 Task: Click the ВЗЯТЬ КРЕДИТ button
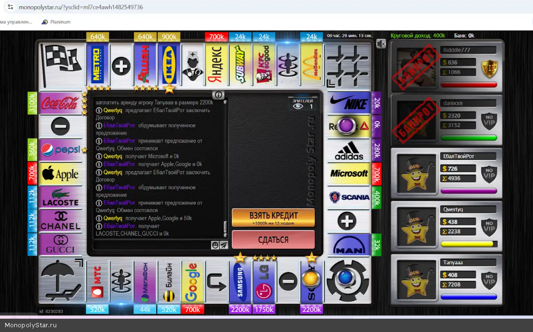tap(273, 218)
